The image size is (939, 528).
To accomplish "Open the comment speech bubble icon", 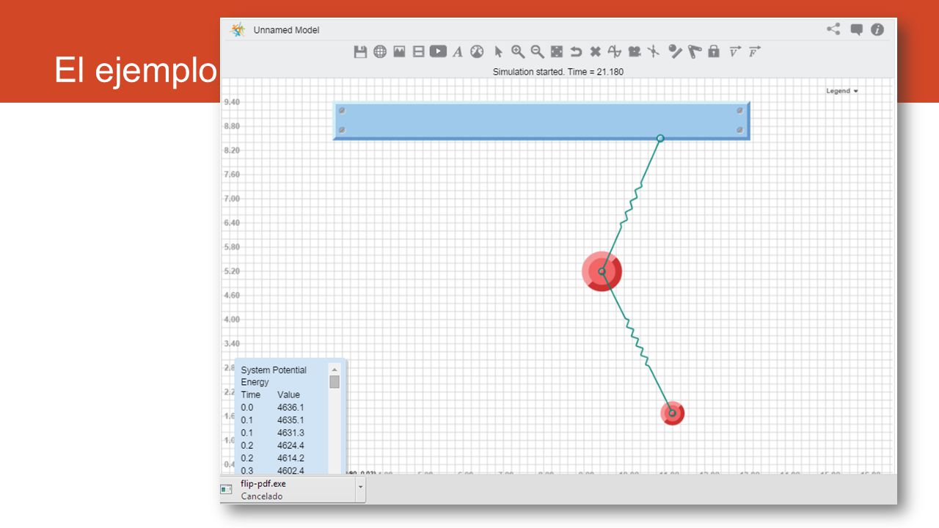I will (x=856, y=29).
